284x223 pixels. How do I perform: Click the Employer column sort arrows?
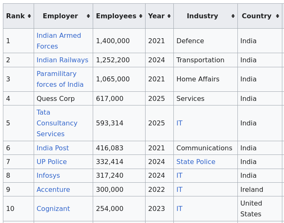(x=88, y=16)
